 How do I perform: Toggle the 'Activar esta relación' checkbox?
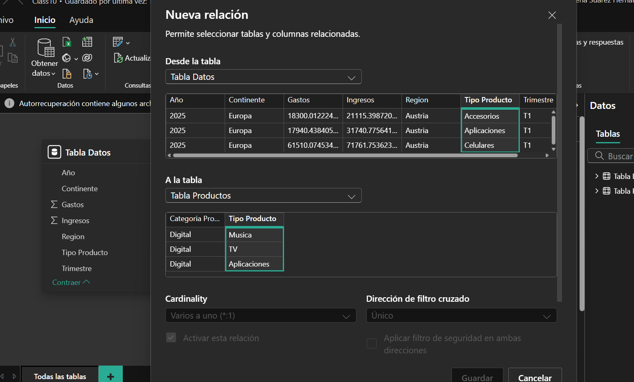(171, 338)
